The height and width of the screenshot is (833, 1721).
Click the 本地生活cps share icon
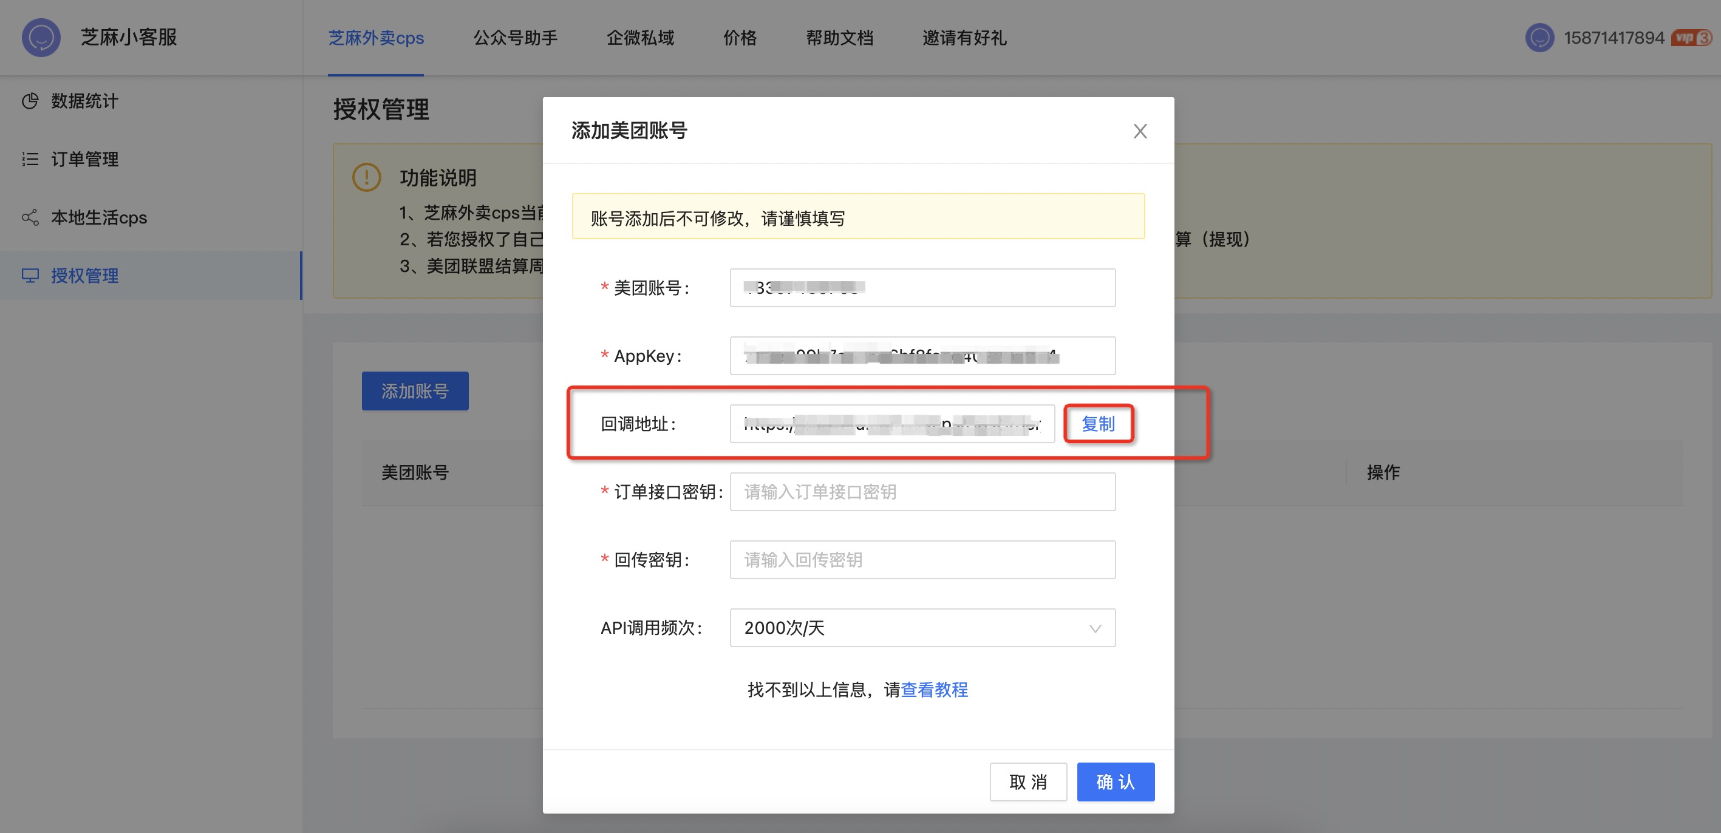click(30, 217)
